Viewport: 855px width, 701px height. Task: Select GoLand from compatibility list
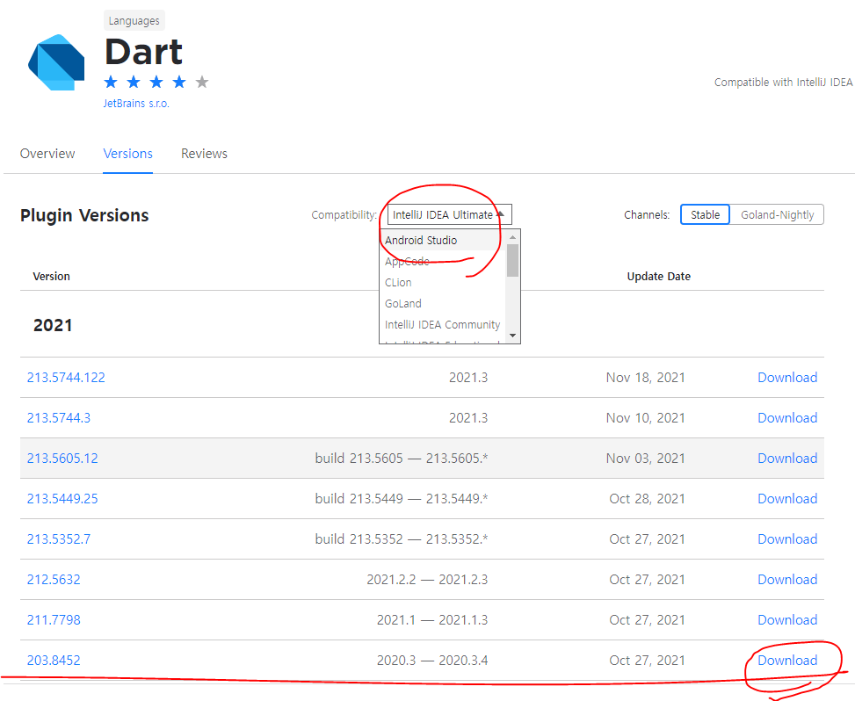pos(442,304)
